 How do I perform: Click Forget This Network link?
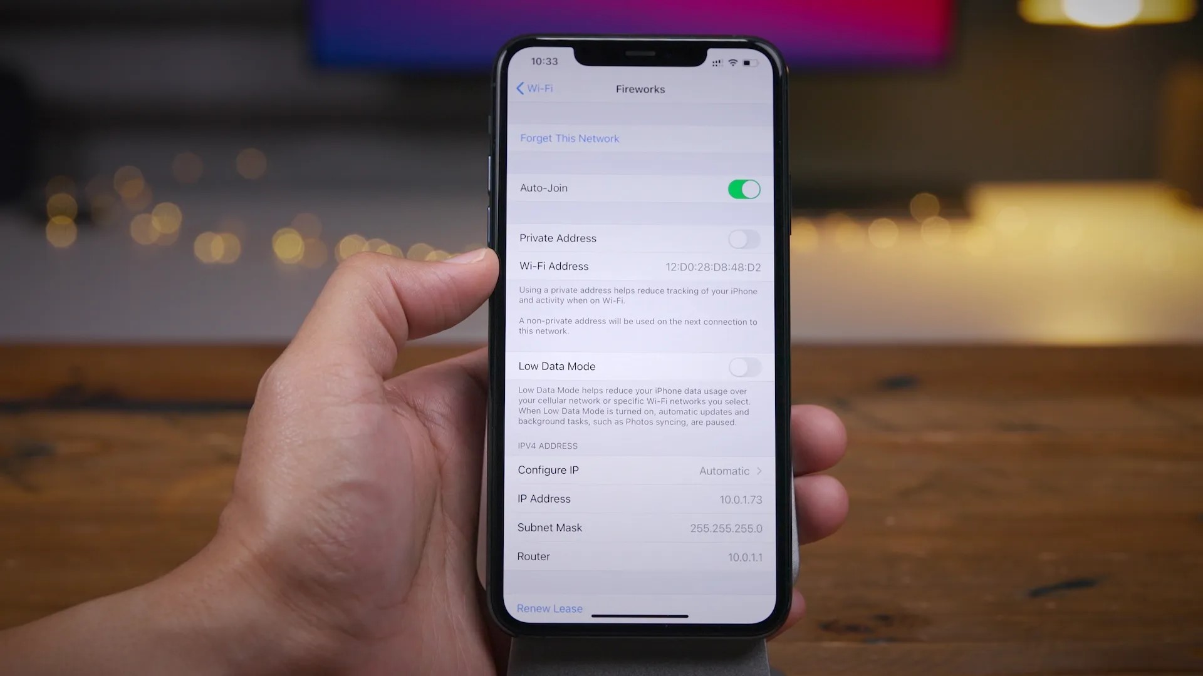[570, 138]
